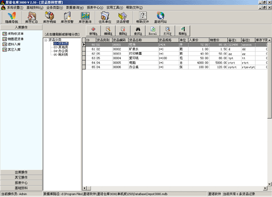Open 库存汇总 from the toolbar
The height and width of the screenshot is (197, 272).
click(x=32, y=18)
